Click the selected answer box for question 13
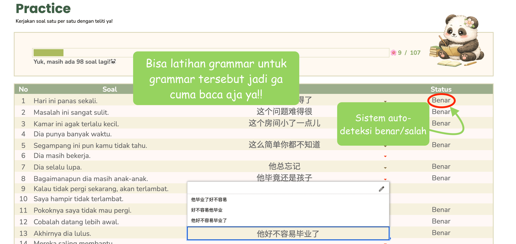Screen dimensions: 516x244 [288, 233]
